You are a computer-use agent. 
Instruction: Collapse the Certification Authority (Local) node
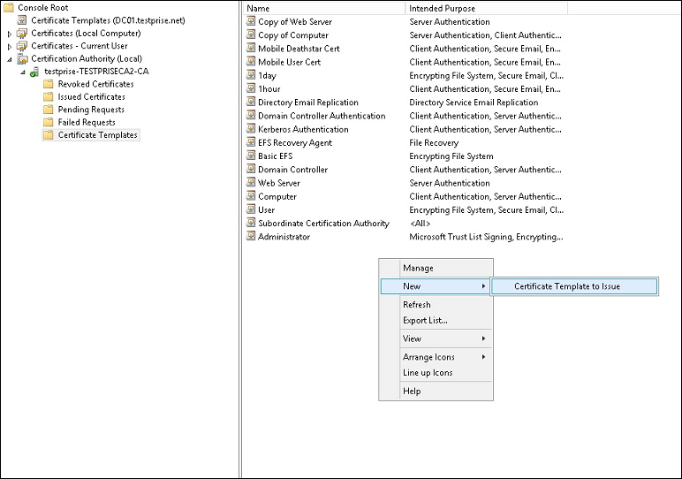[x=10, y=59]
